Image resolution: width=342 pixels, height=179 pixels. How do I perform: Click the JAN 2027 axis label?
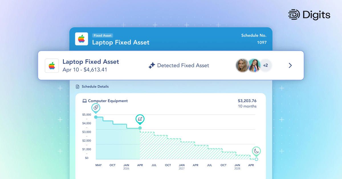point(182,167)
